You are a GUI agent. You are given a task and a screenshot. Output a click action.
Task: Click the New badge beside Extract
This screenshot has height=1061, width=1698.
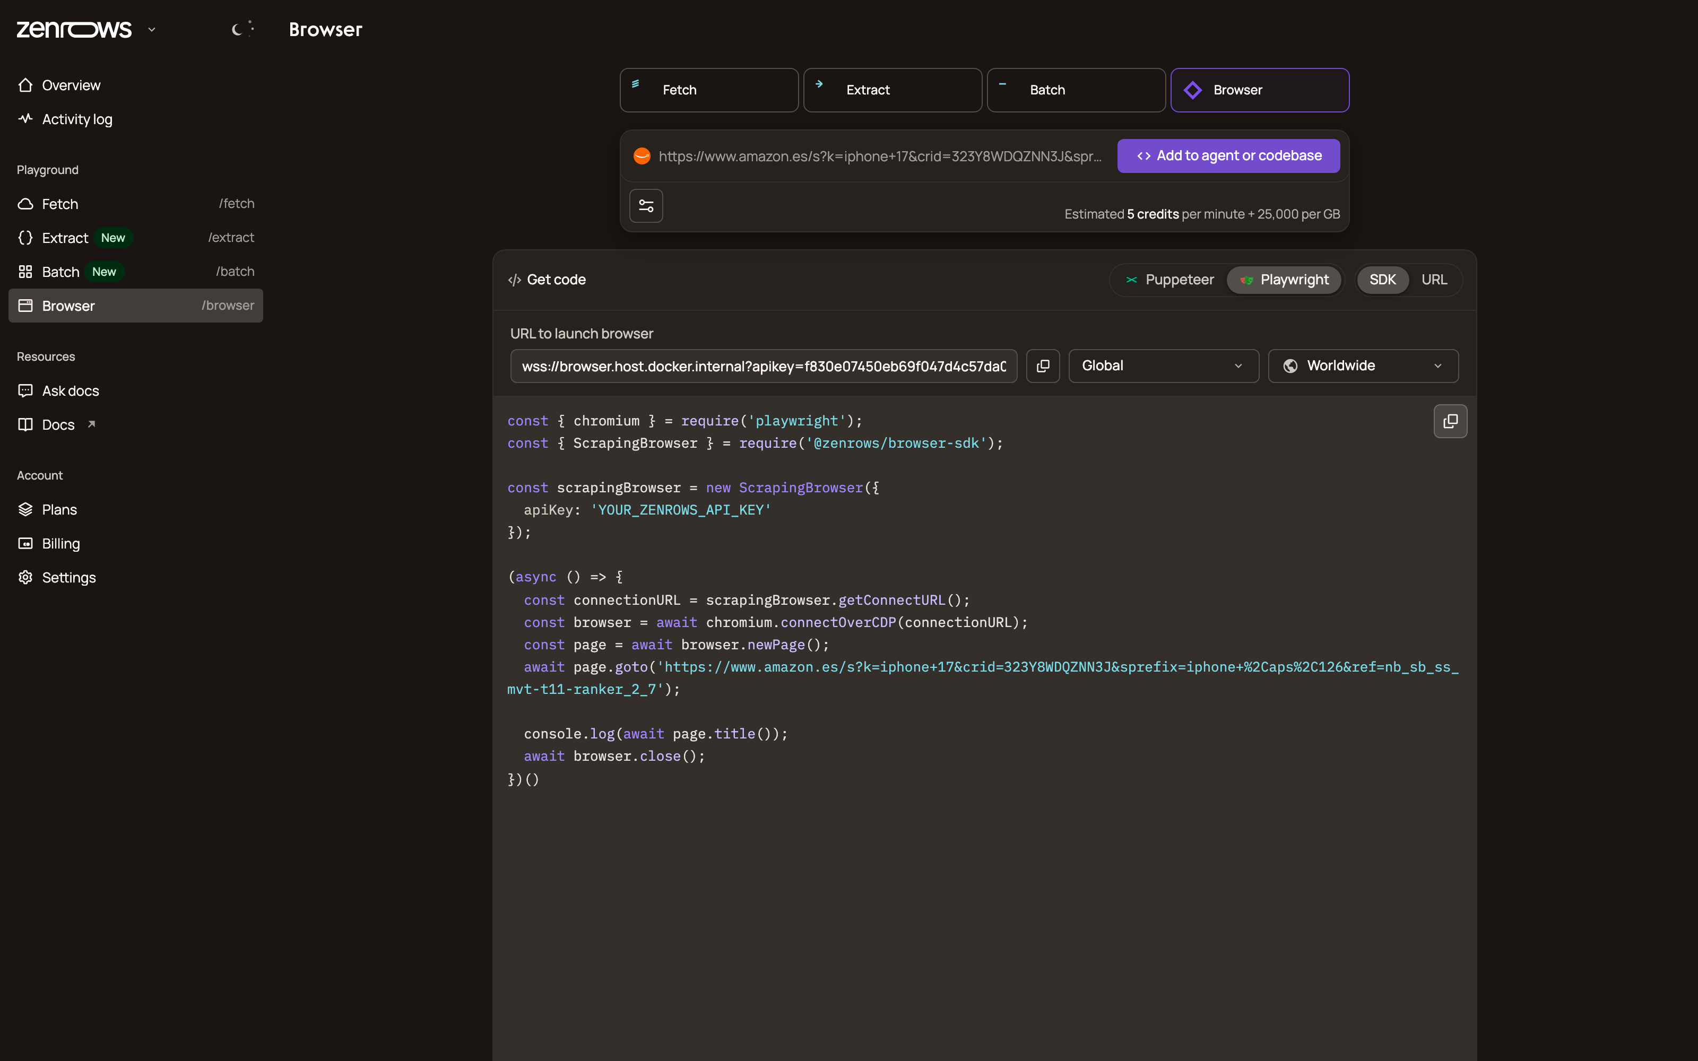click(x=113, y=238)
